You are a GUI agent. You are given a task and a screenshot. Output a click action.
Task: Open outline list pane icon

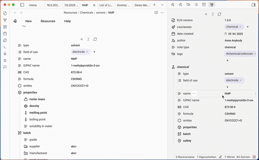196,5
